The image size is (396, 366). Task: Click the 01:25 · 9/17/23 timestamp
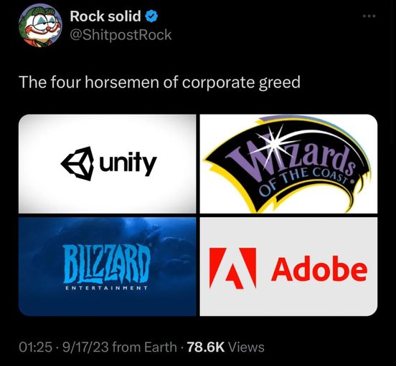(64, 347)
